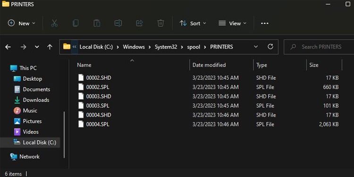Open the Sort options dropdown

[x=193, y=23]
